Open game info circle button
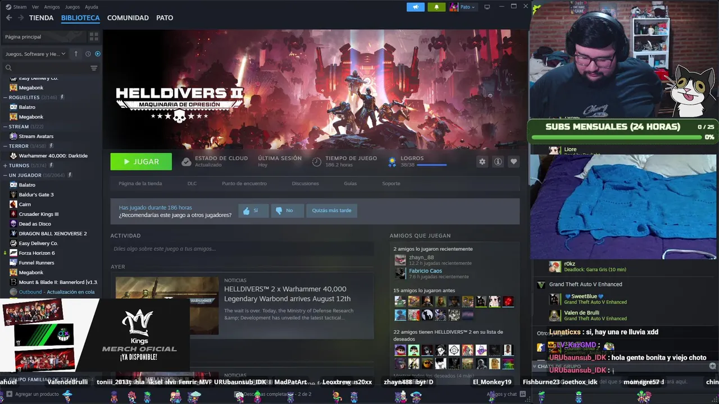Viewport: 719px width, 404px height. [498, 162]
